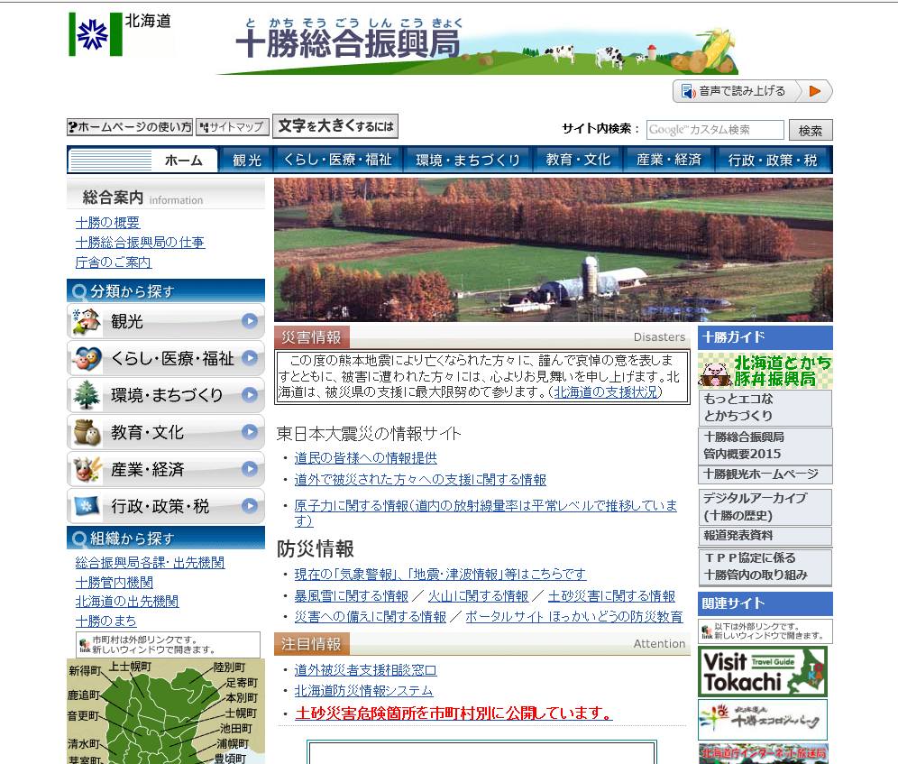
Task: Click 池田町 on the Tokachi map
Action: pyautogui.click(x=236, y=729)
